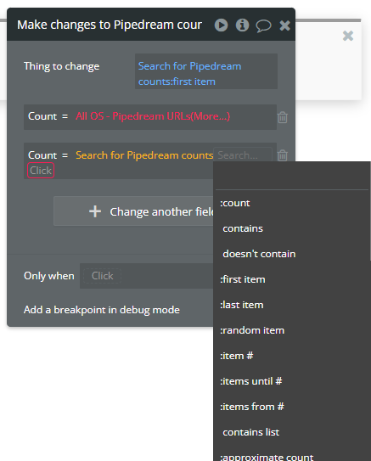Viewport: 371px width, 461px height.
Task: Open the Thing to change expression
Action: (206, 71)
